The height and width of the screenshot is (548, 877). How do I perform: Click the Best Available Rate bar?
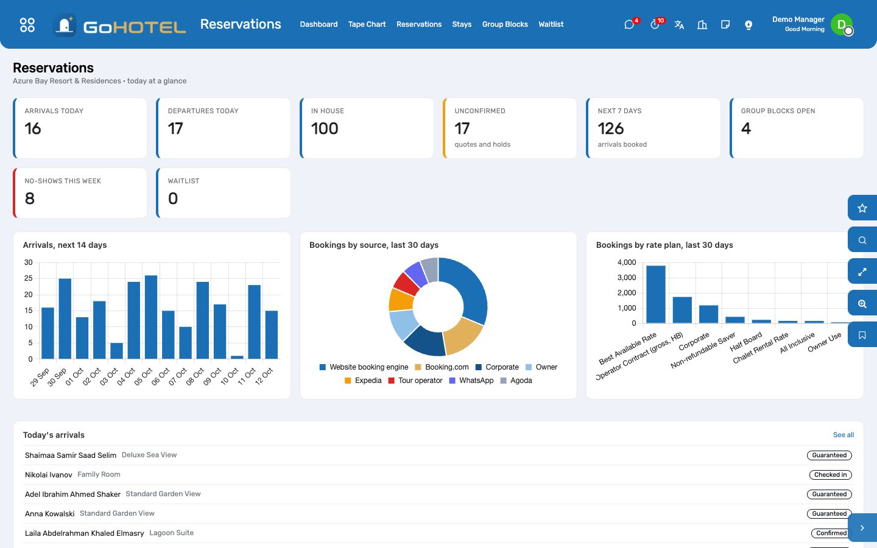point(656,294)
